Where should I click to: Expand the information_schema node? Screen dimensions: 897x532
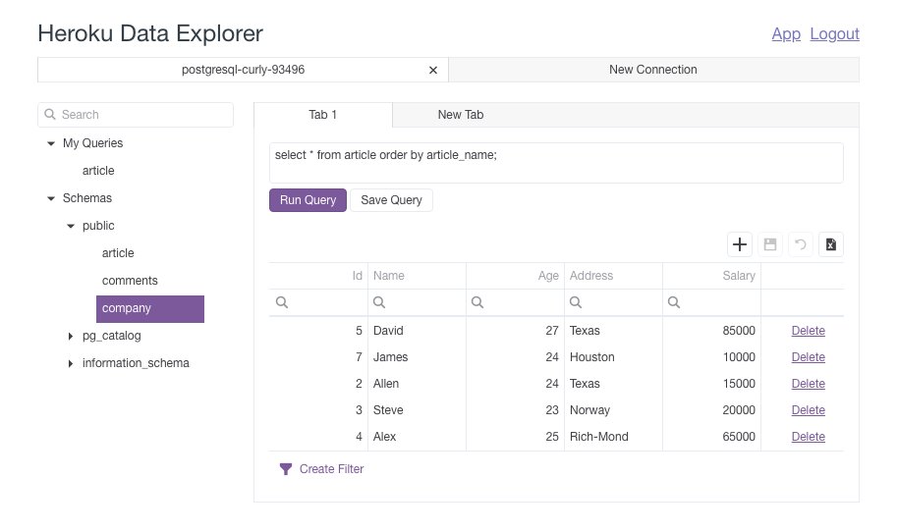(71, 363)
